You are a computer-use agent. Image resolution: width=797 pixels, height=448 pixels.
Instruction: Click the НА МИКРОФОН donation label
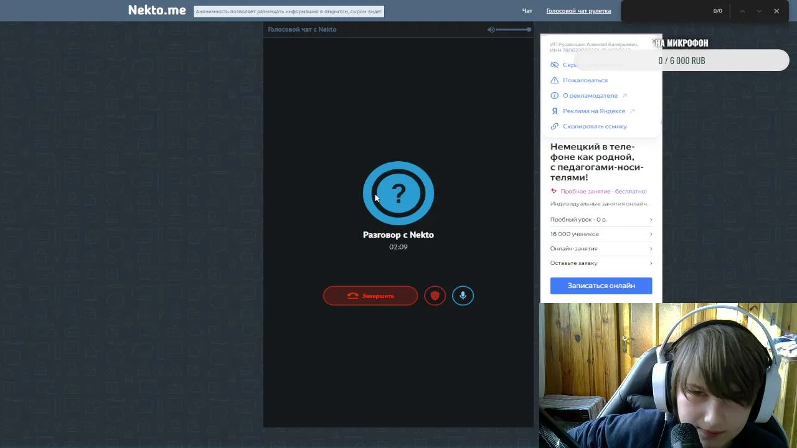682,43
